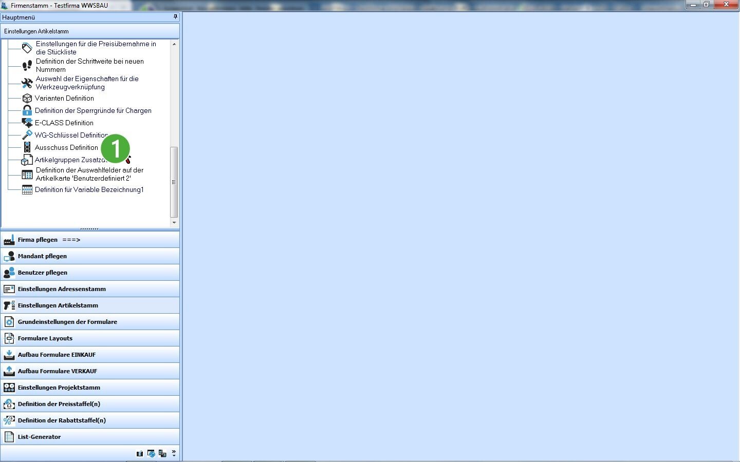Open Einstellungen Projektstamm section
Viewport: 740px width, 462px height.
[x=90, y=388]
